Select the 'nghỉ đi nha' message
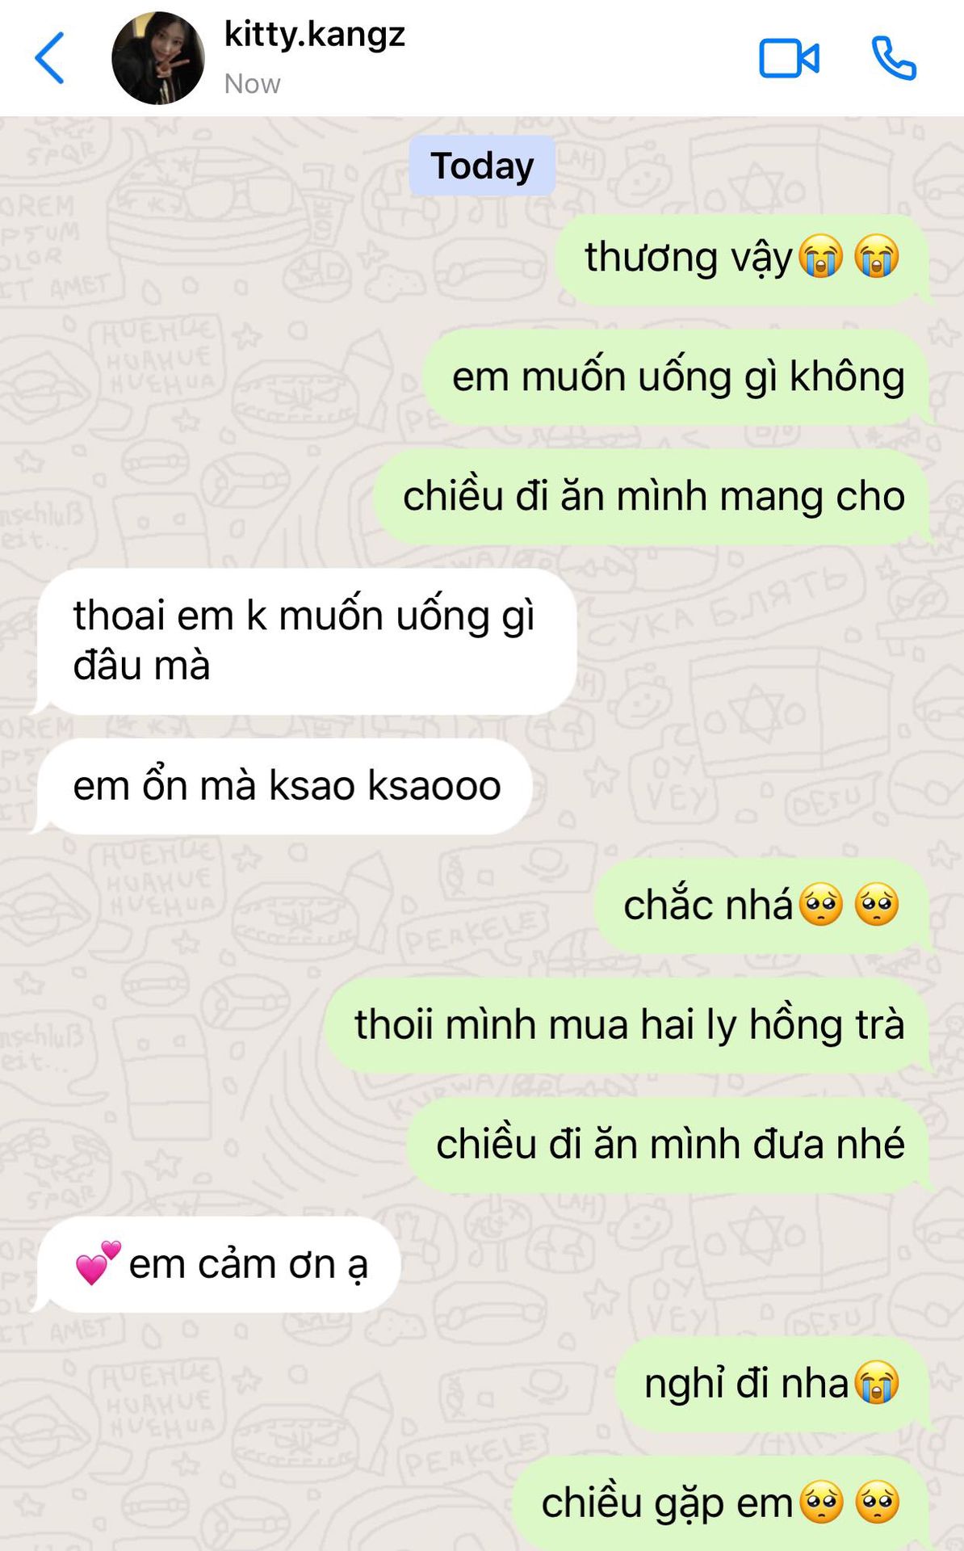 (x=772, y=1384)
